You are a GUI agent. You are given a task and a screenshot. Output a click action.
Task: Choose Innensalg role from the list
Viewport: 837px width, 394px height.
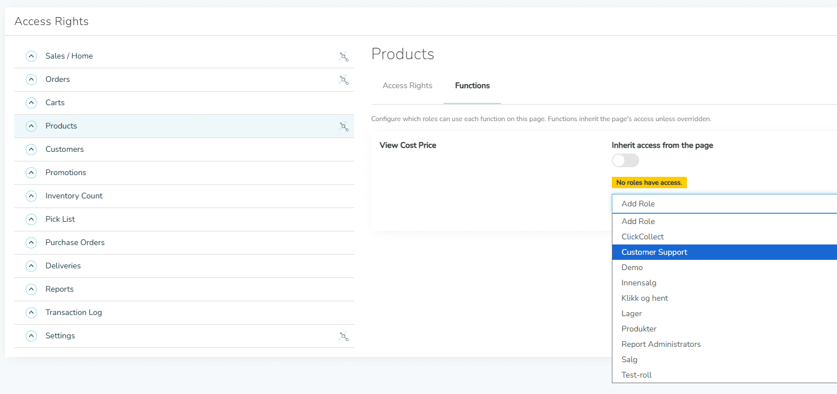[x=724, y=283]
